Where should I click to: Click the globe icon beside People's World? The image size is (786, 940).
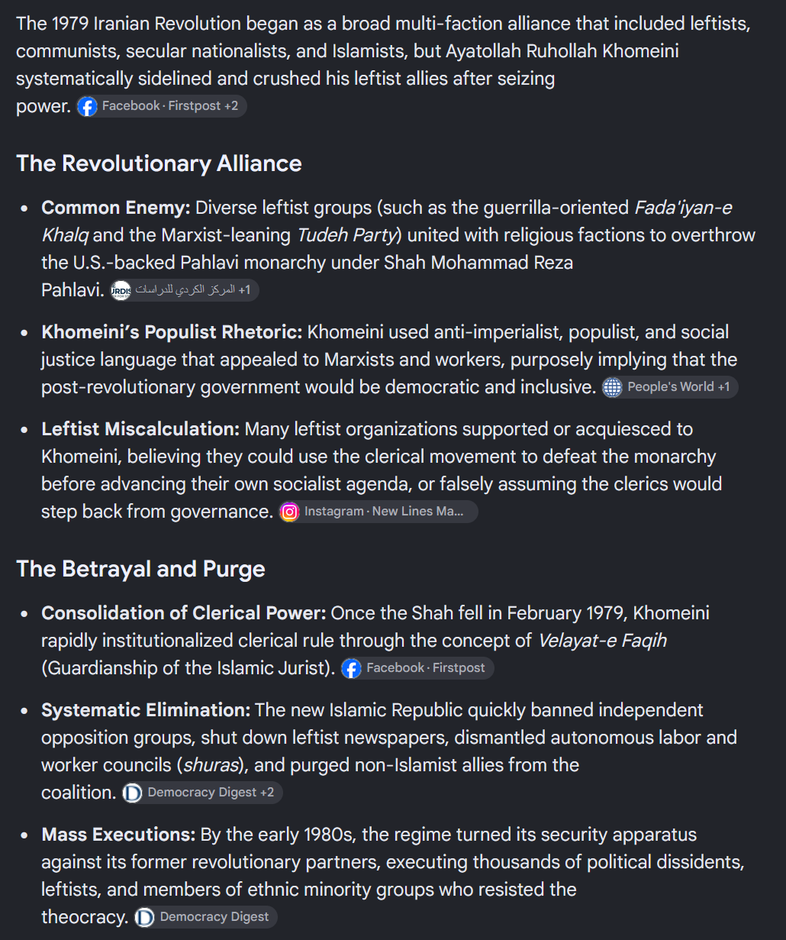[x=613, y=387]
